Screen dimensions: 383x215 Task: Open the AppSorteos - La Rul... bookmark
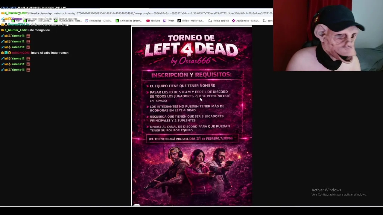pos(246,21)
